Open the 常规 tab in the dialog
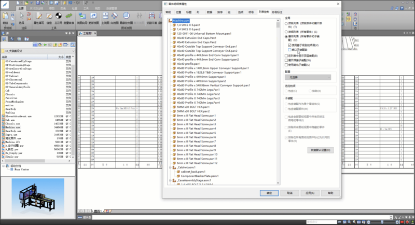 point(168,12)
